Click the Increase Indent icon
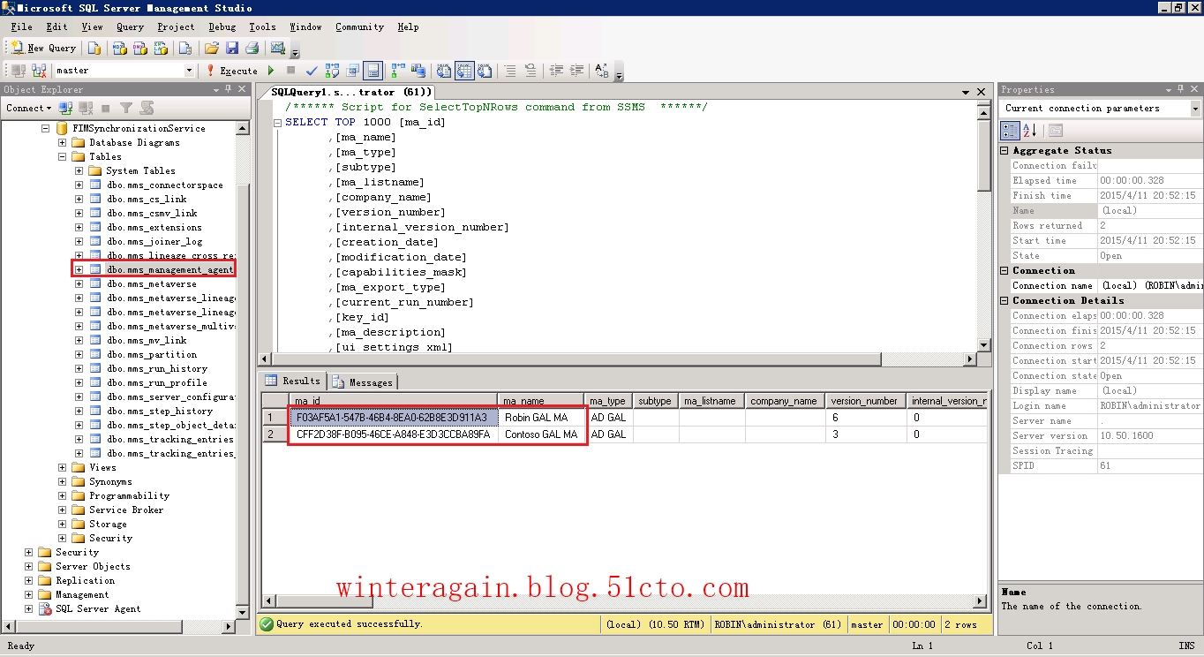1204x657 pixels. (x=576, y=70)
